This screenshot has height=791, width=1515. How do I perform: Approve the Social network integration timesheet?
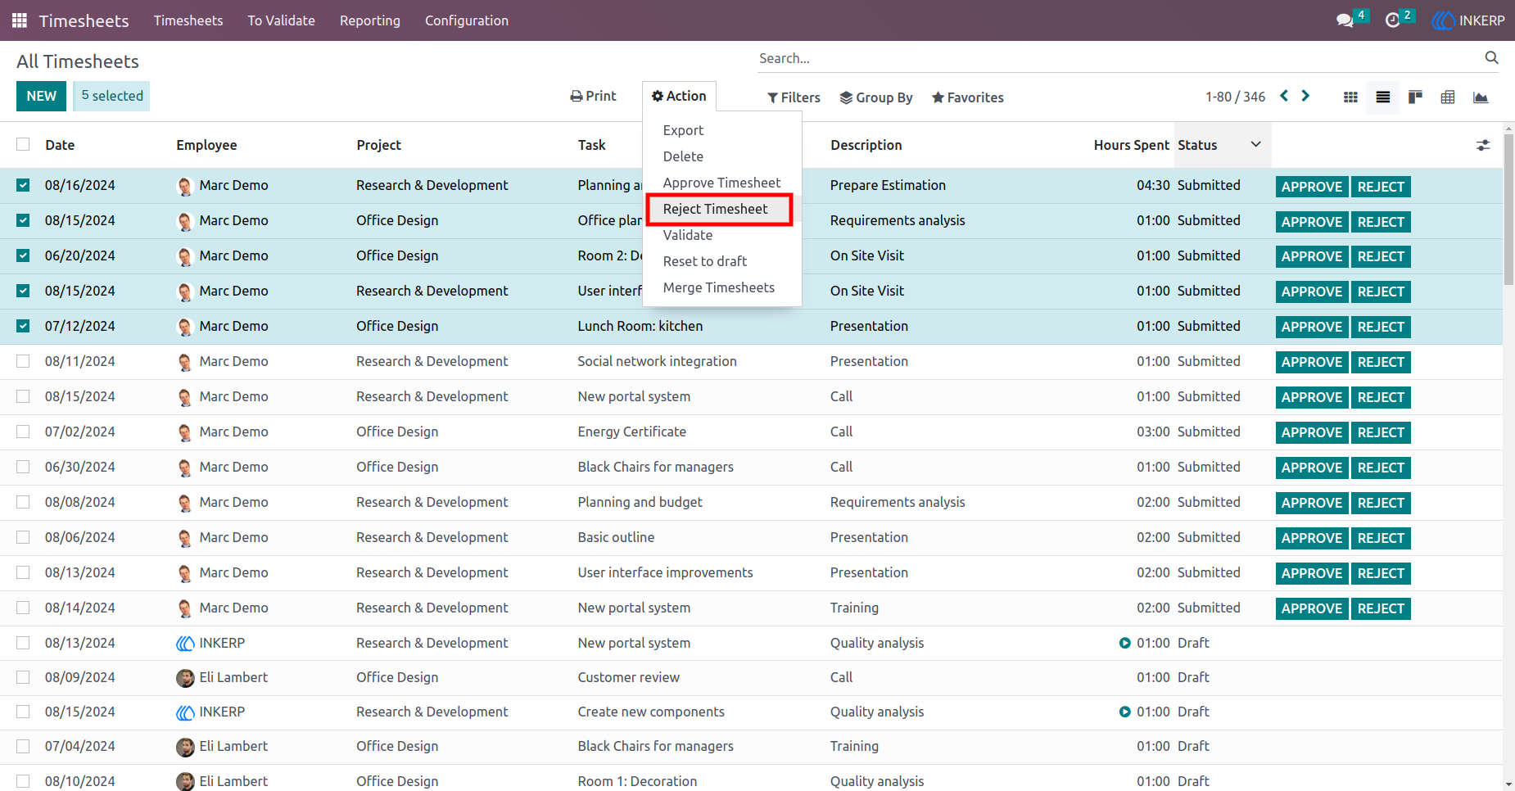coord(1312,362)
